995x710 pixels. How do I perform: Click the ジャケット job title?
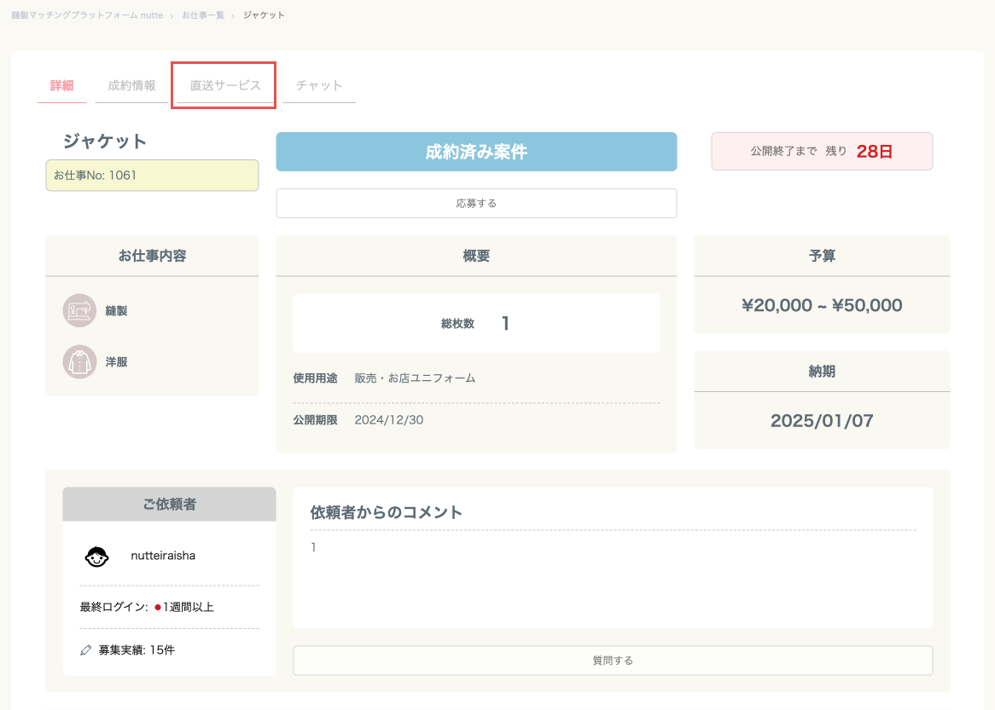105,141
